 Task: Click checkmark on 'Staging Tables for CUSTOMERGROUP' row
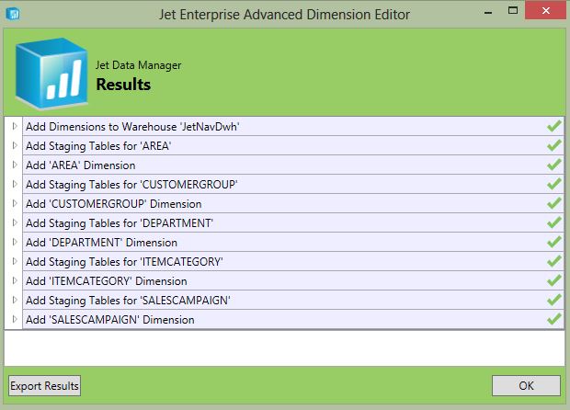point(554,184)
